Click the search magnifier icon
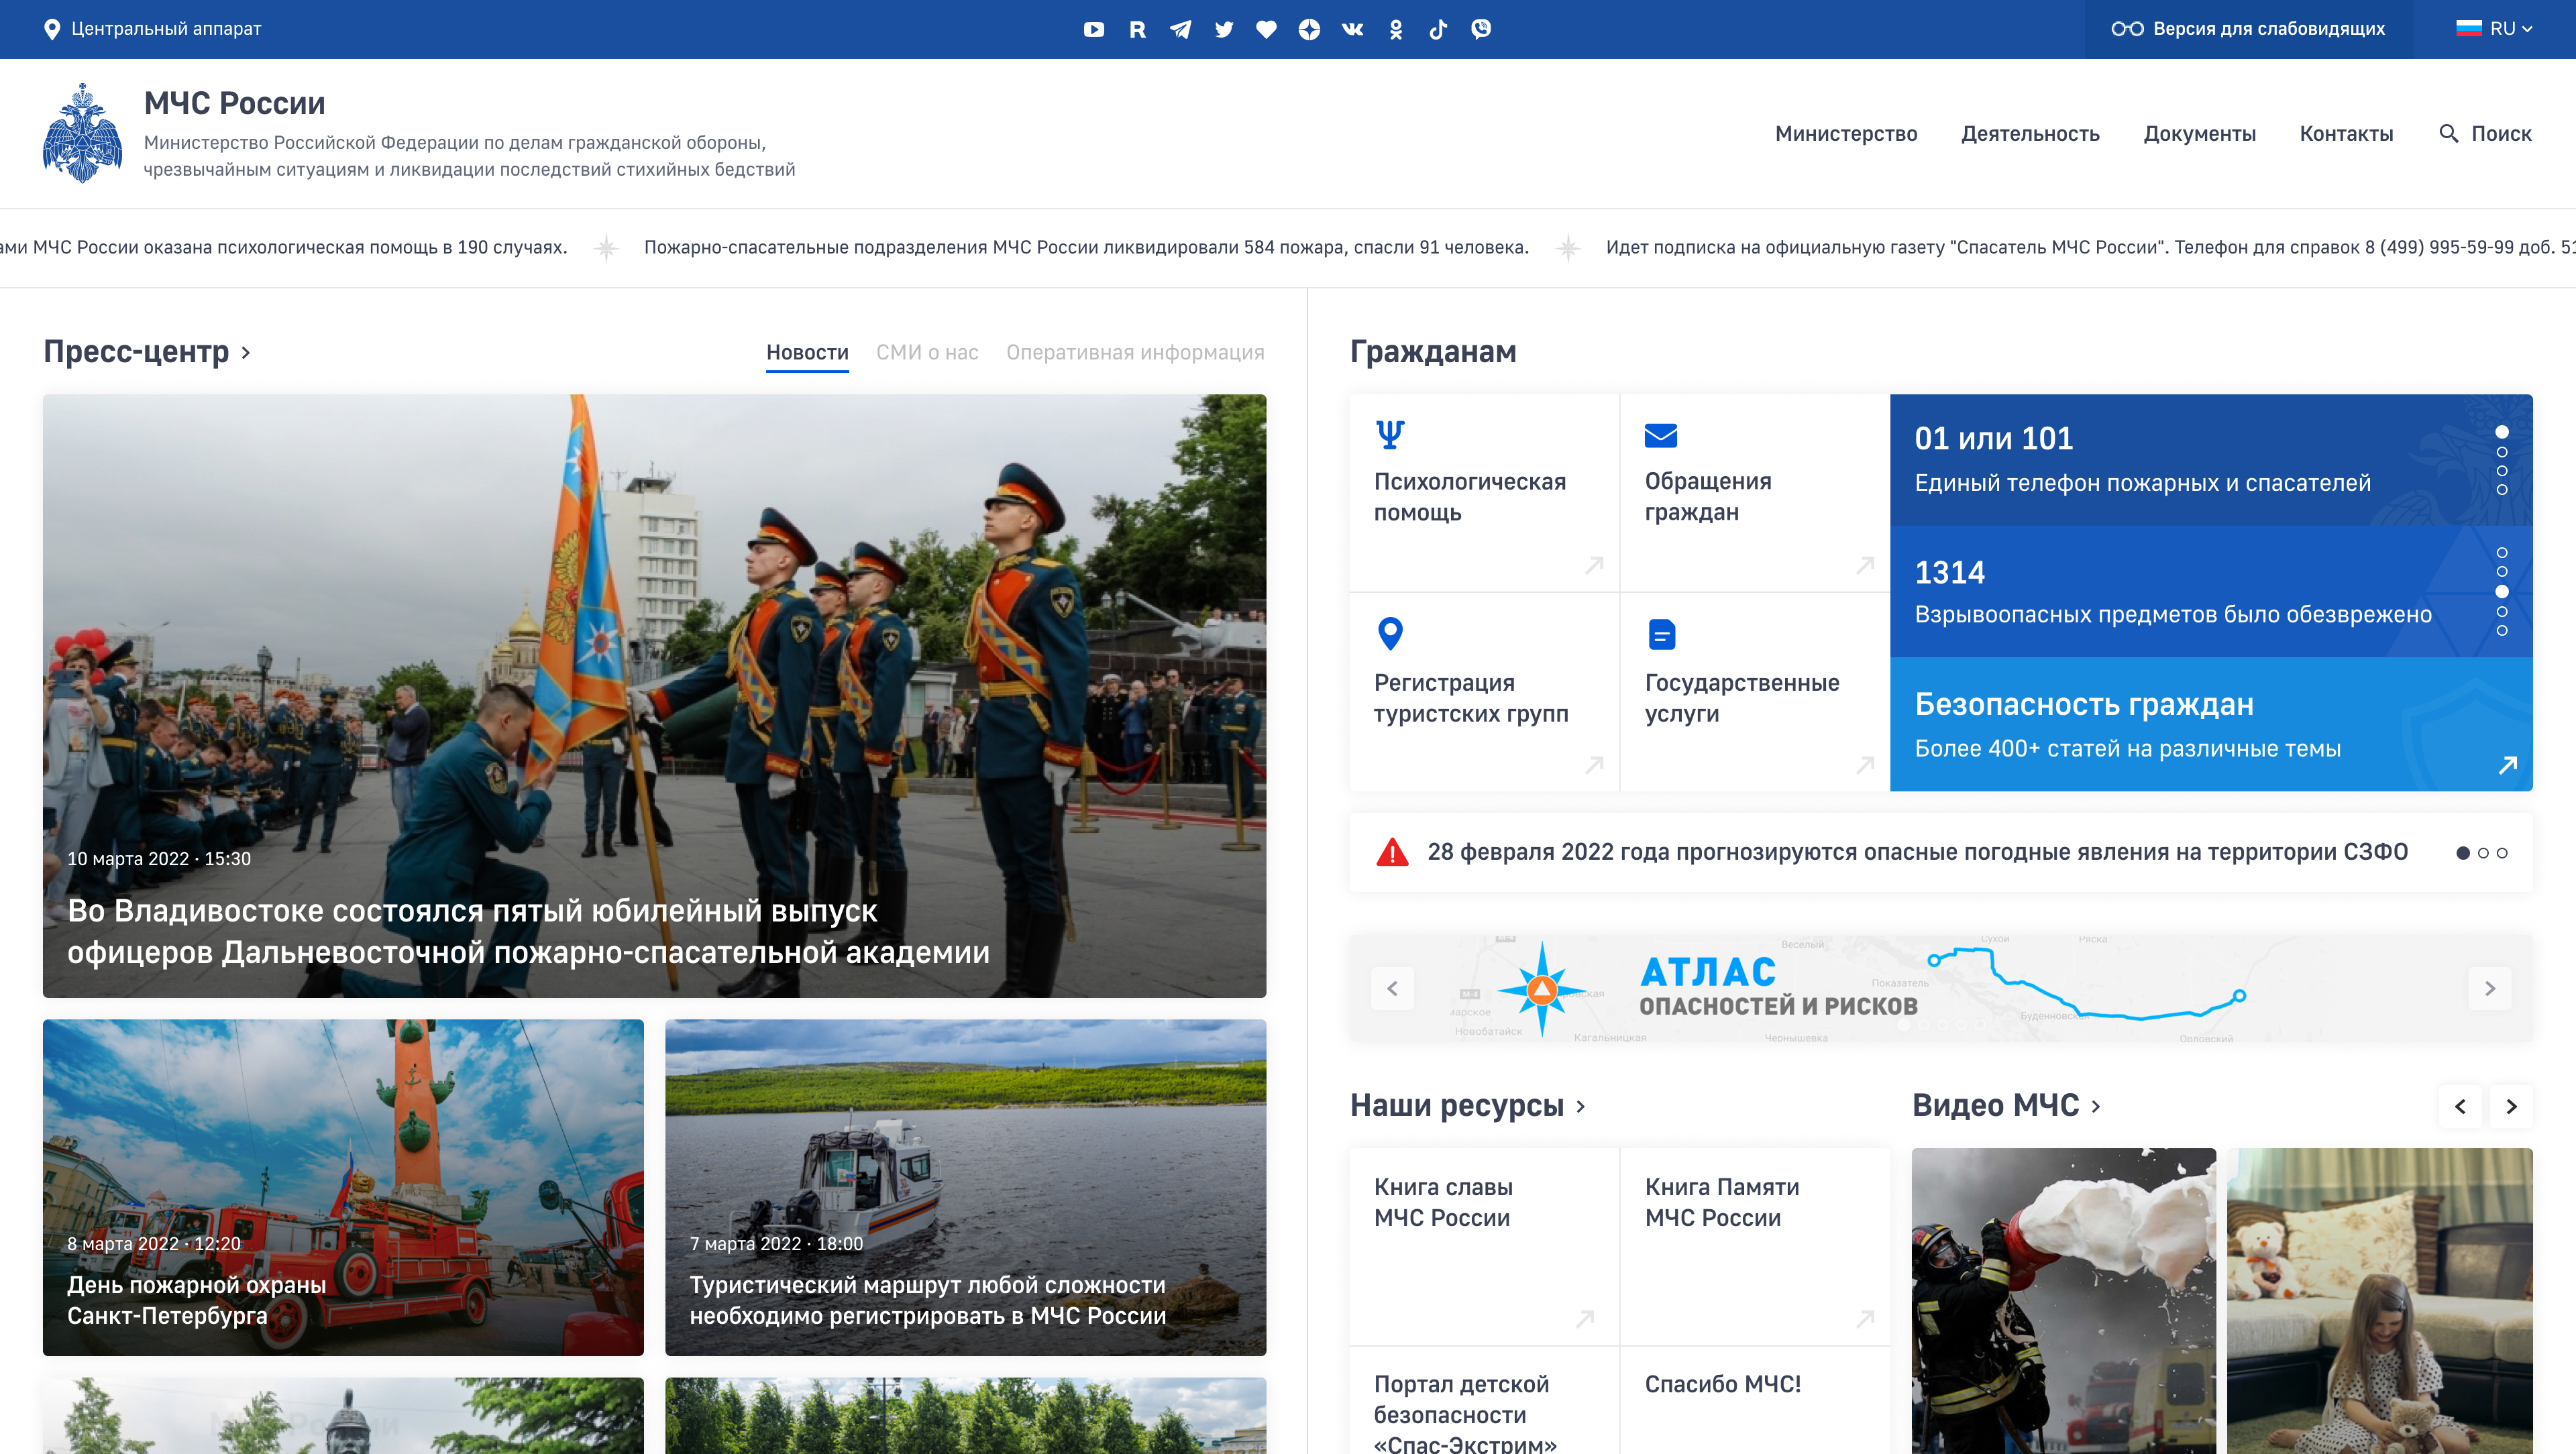The height and width of the screenshot is (1454, 2576). click(x=2448, y=133)
